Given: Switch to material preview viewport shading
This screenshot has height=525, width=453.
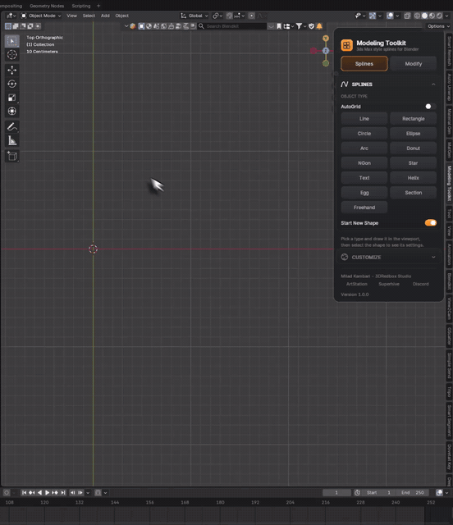Looking at the screenshot, I should 432,16.
